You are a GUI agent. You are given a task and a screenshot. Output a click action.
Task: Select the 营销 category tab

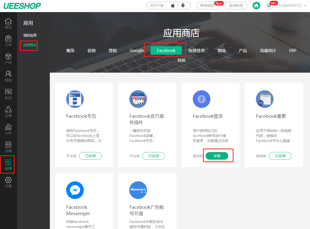(113, 50)
